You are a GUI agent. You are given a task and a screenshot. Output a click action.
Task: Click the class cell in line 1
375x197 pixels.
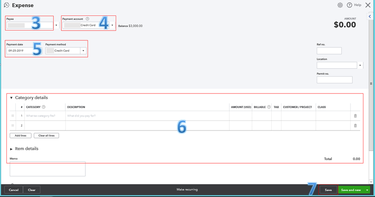coord(333,116)
